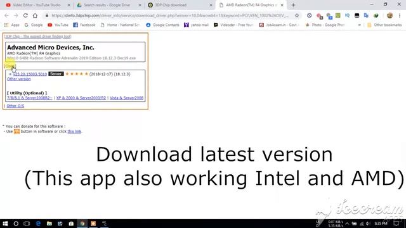This screenshot has height=228, width=406.
Task: Open the Google Contacts bookmark
Action: [162, 25]
